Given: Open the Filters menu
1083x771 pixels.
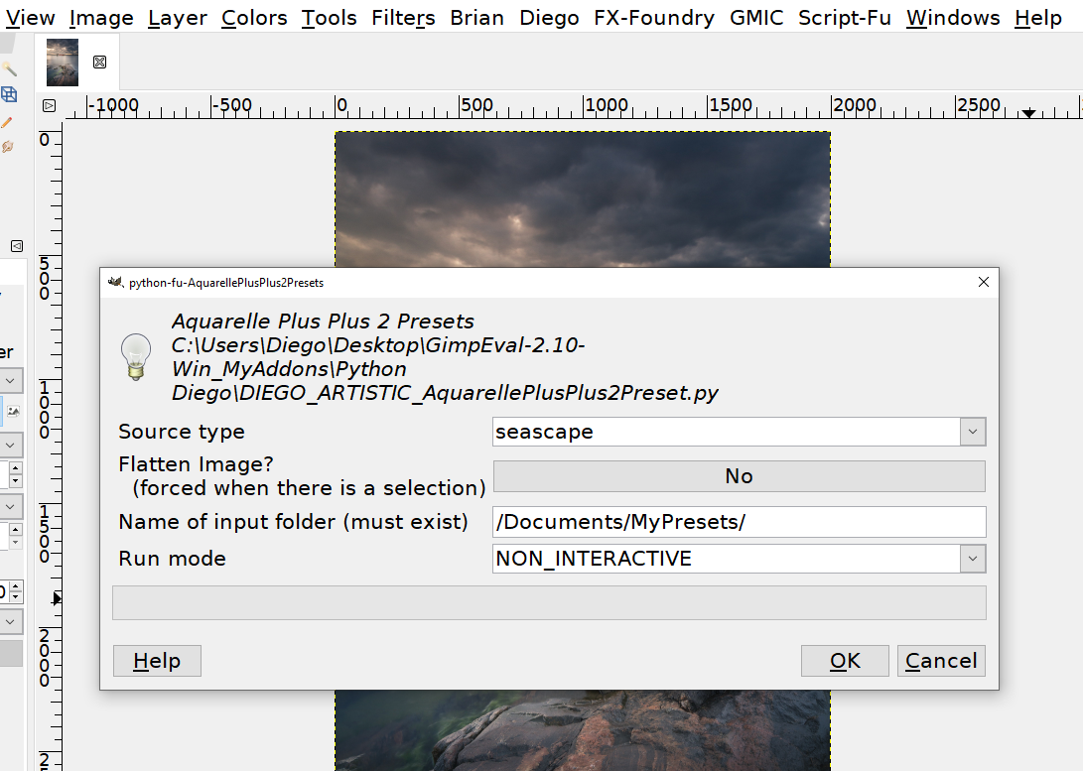Looking at the screenshot, I should pyautogui.click(x=403, y=17).
